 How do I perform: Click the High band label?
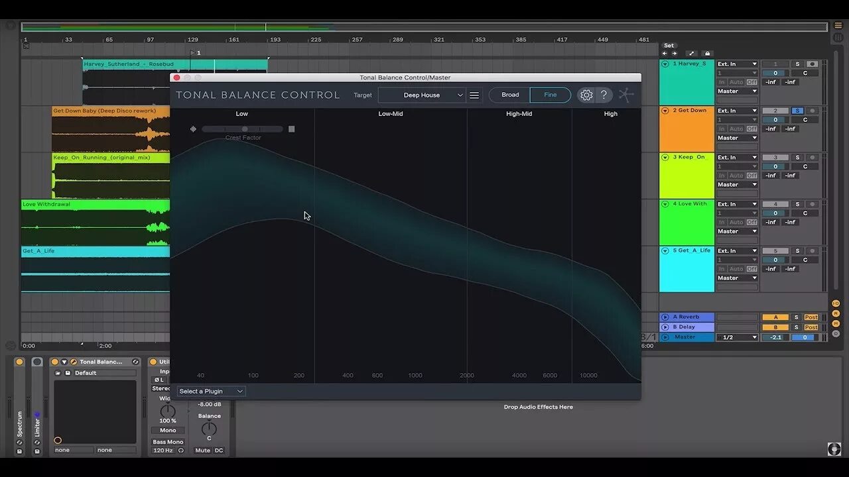click(x=611, y=114)
